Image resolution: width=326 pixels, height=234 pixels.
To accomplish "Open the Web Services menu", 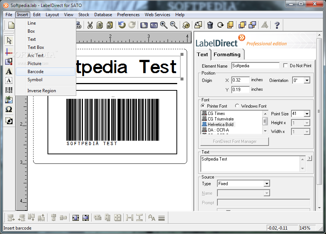I will 157,14.
